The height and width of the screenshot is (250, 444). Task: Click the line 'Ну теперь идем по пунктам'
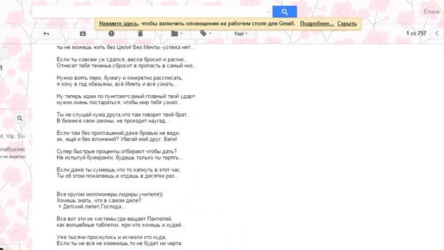126,96
